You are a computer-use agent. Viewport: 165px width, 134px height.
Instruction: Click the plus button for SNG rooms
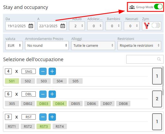tap(52, 71)
